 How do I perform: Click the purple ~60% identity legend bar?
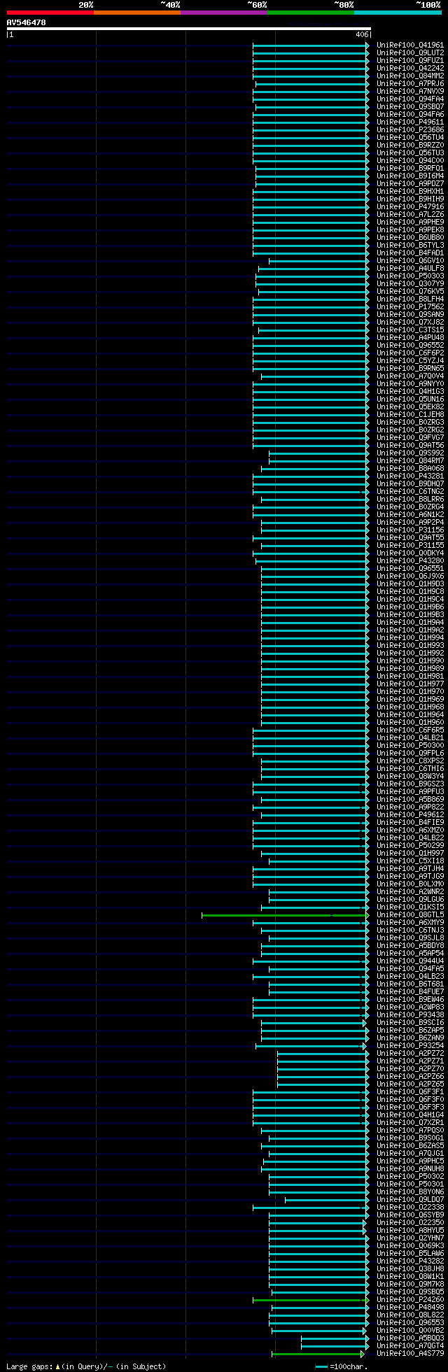[224, 13]
